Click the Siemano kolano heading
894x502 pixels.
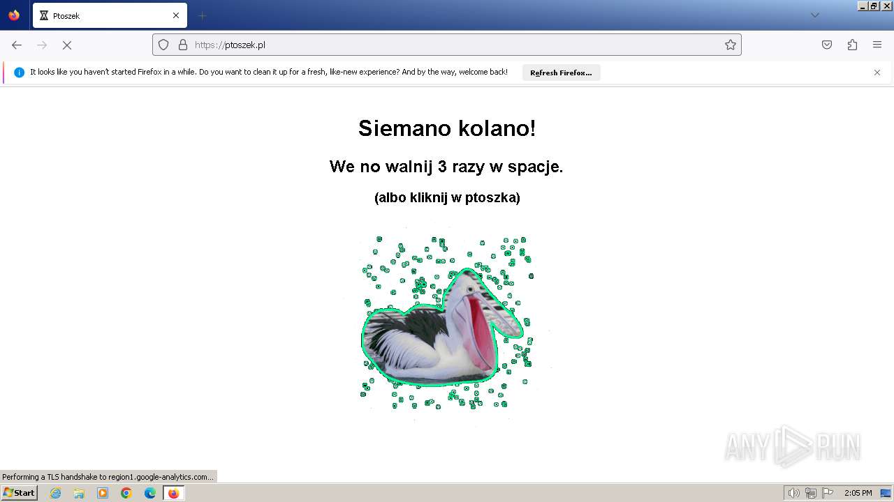pos(447,128)
